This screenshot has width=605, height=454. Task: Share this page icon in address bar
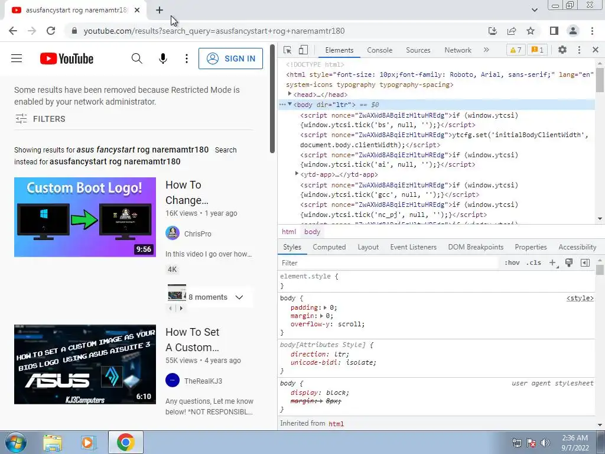(512, 31)
